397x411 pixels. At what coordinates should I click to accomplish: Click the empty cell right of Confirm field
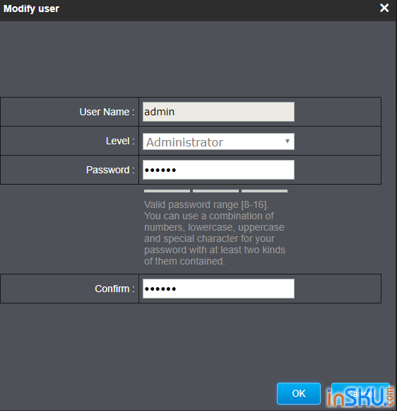click(x=338, y=289)
